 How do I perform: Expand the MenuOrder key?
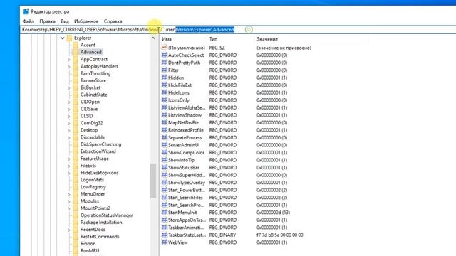tap(69, 194)
